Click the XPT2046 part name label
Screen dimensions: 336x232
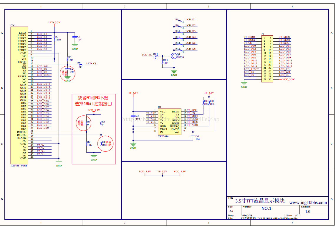coord(163,136)
